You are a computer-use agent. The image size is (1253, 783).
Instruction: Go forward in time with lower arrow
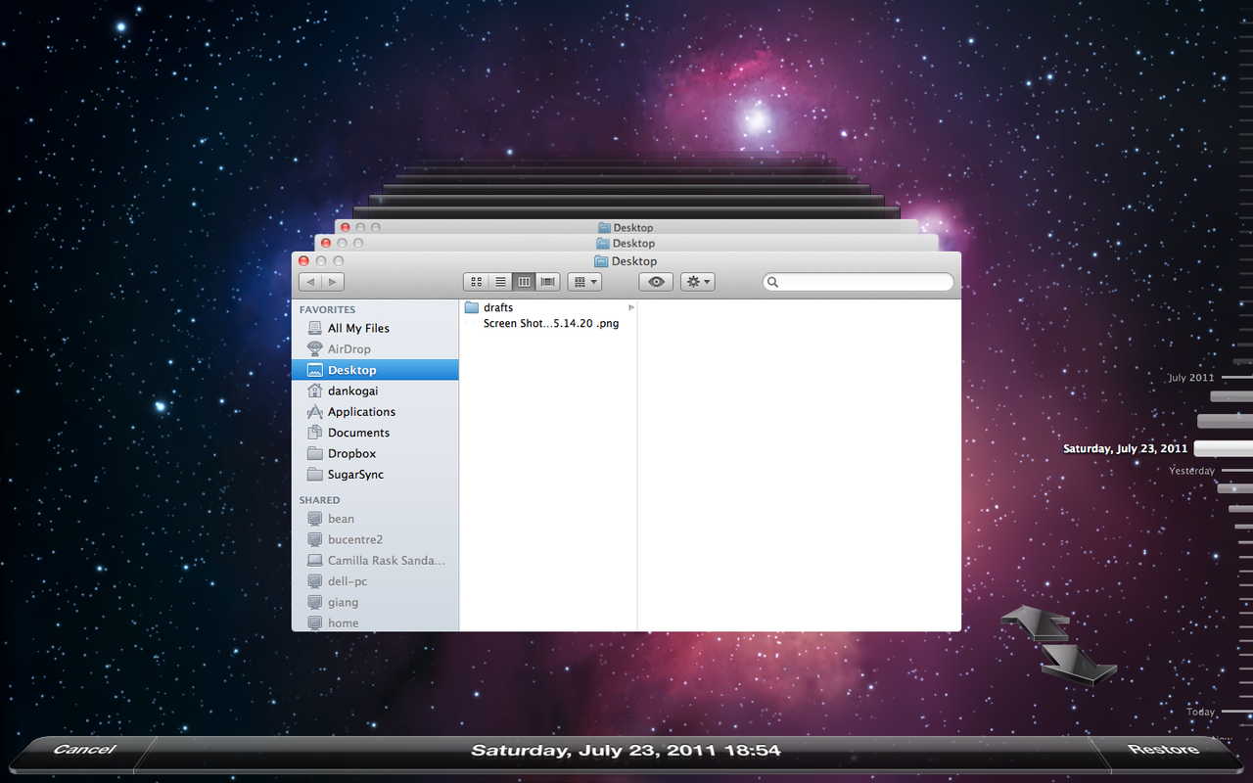(x=1079, y=664)
